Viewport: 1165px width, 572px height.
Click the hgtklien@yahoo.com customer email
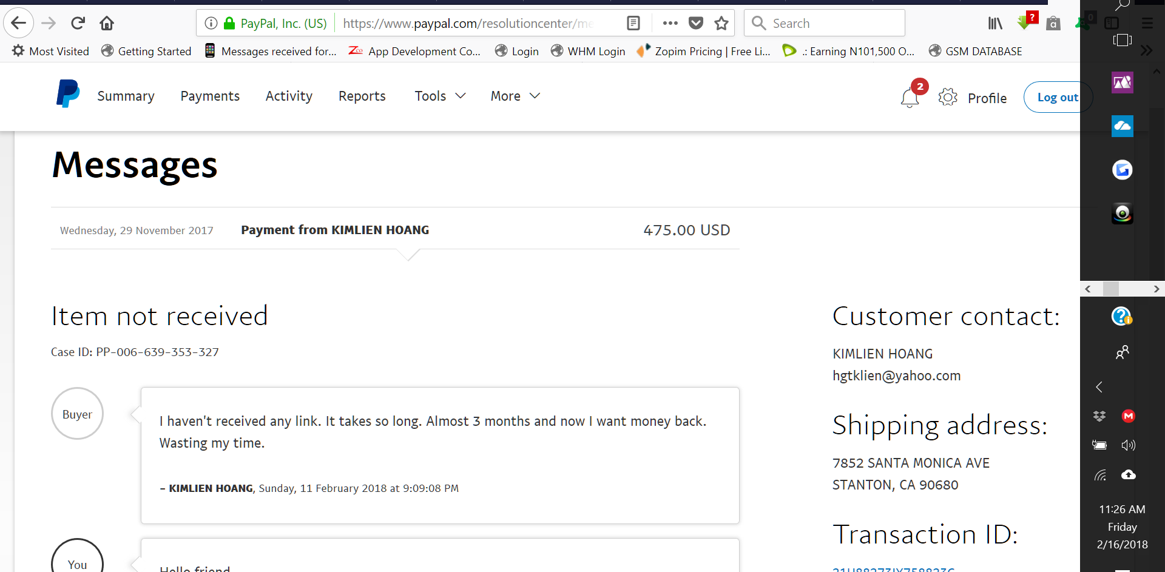(896, 375)
